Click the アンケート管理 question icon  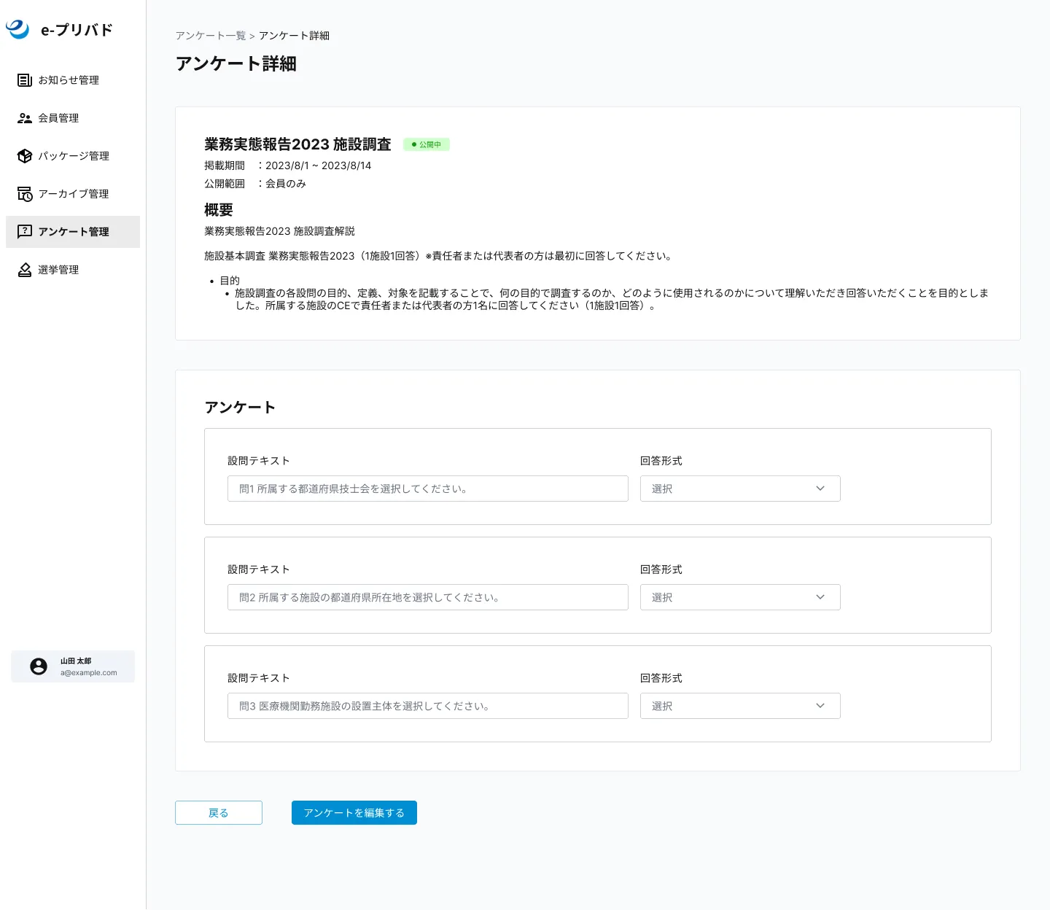[x=25, y=232]
